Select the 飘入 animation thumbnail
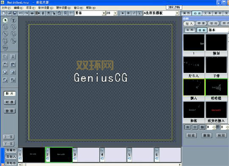229x166 pixels. tap(194, 87)
